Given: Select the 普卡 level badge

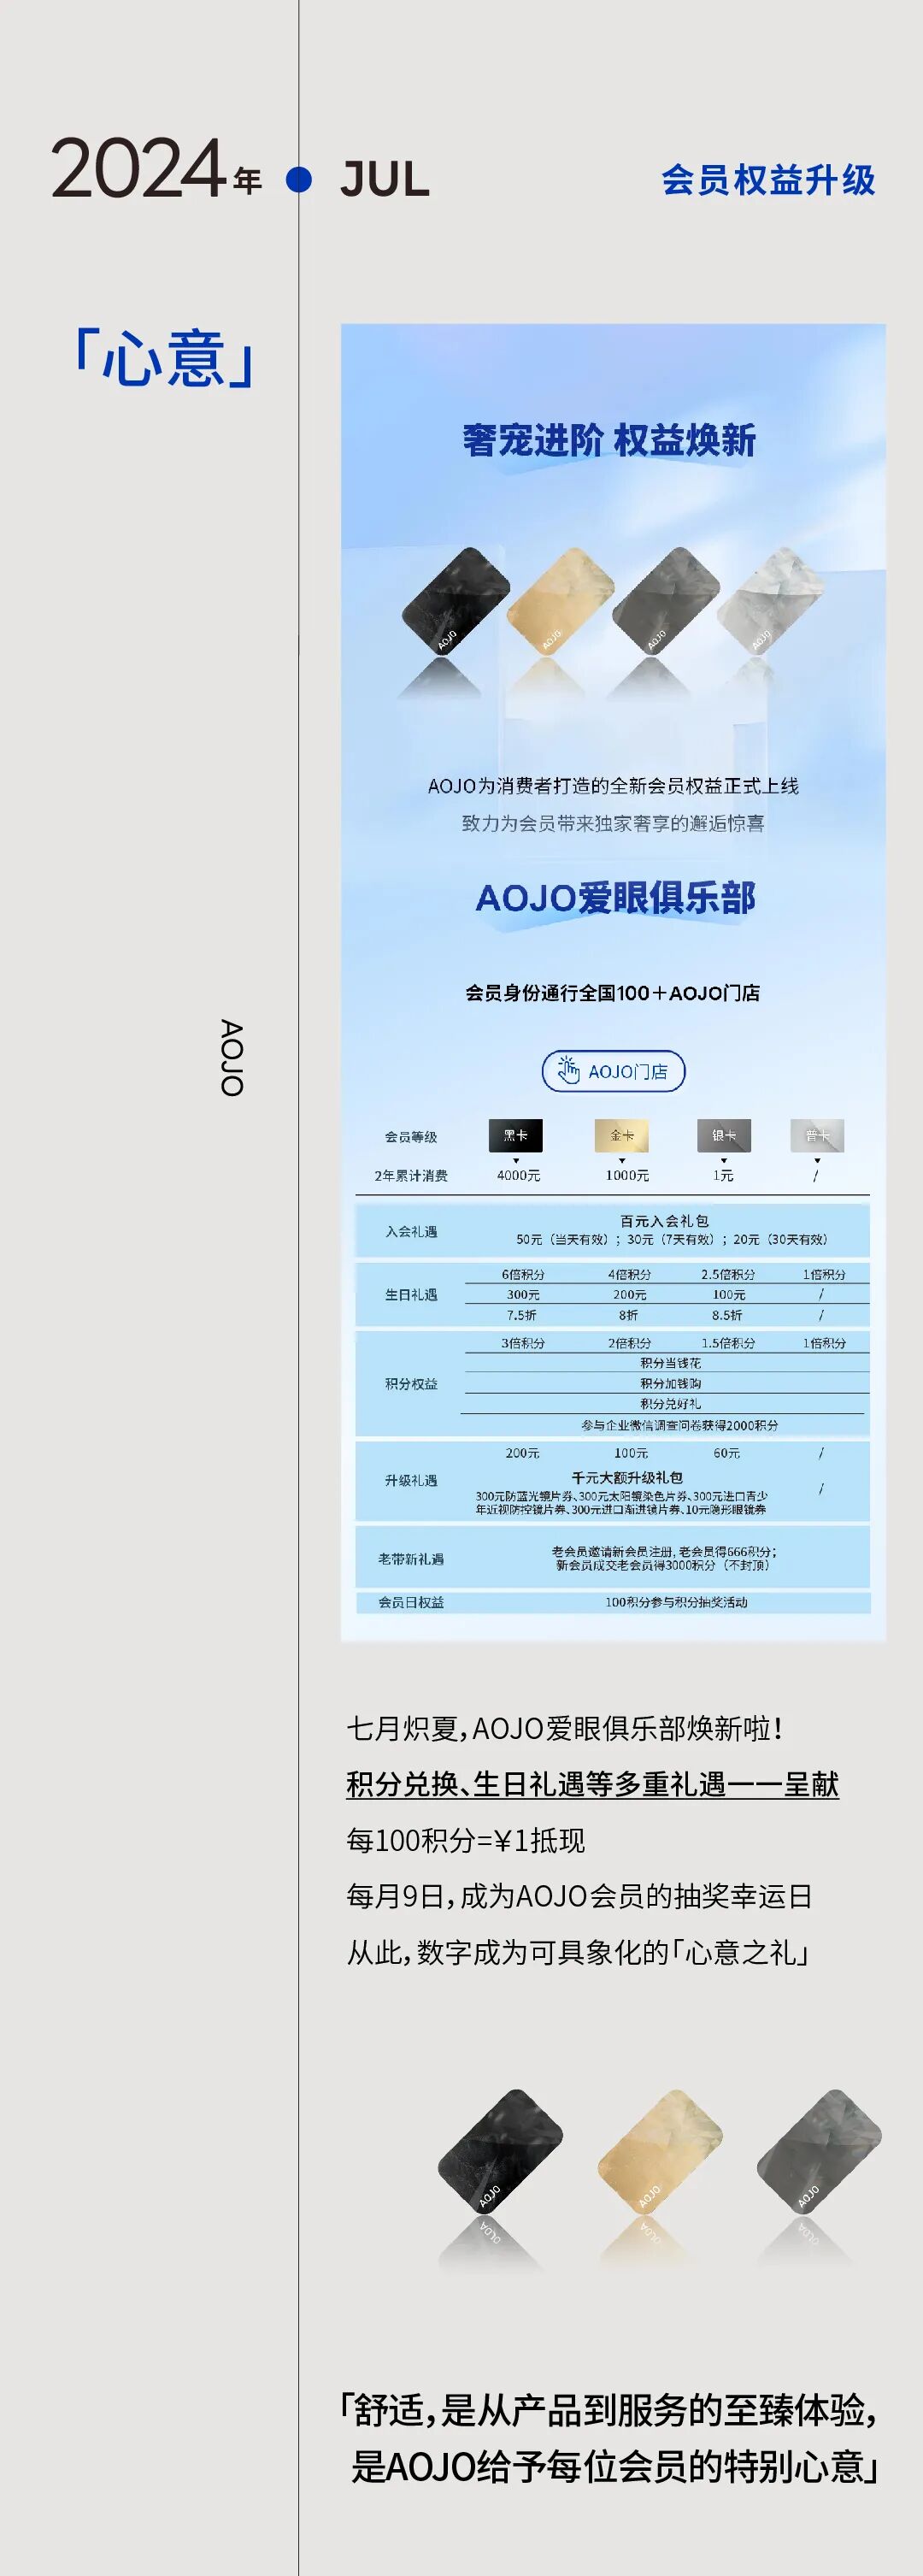Looking at the screenshot, I should [x=817, y=1136].
